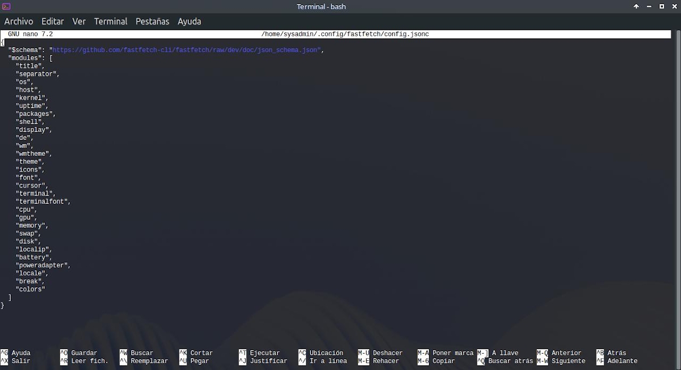
Task: Click the "terminal" module line
Action: tap(36, 193)
